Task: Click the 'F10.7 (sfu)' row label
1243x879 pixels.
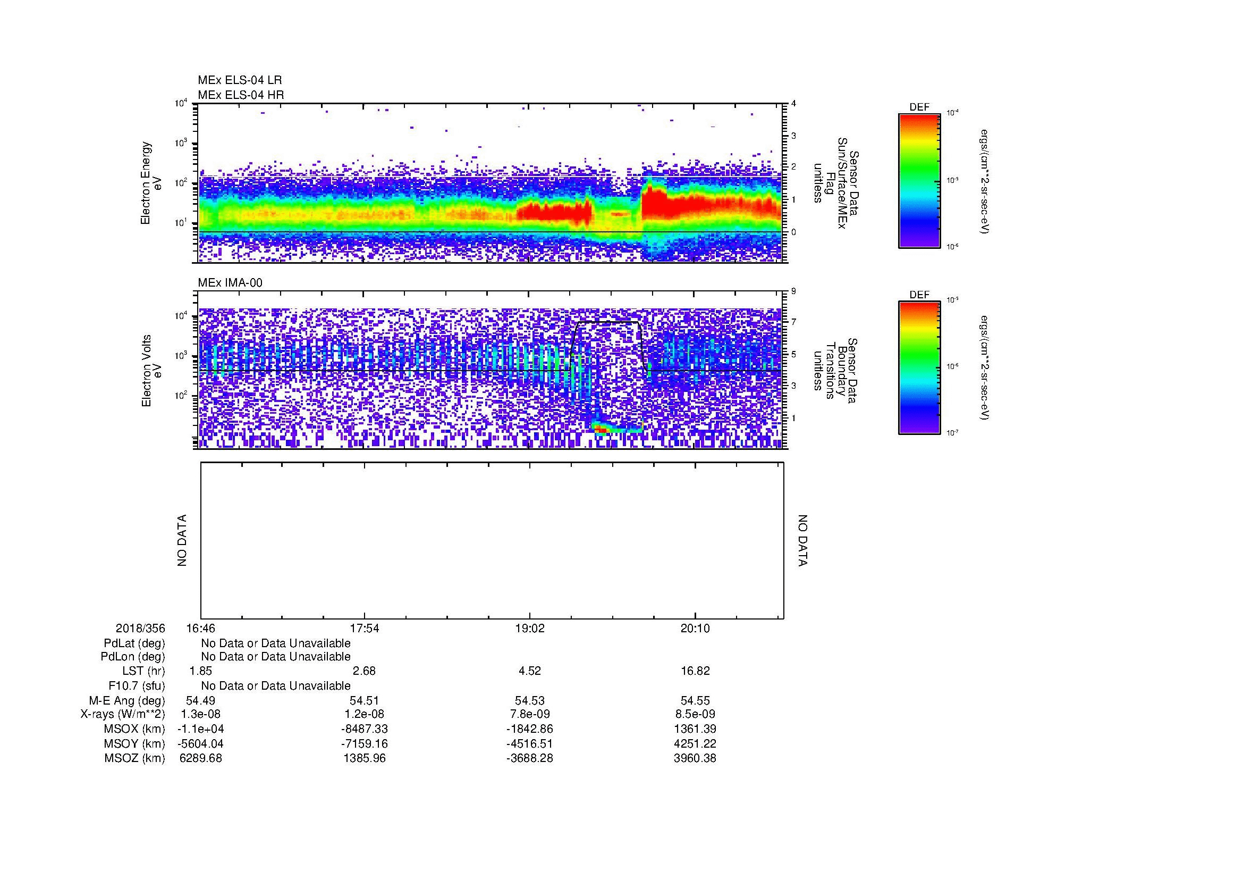Action: tap(137, 686)
